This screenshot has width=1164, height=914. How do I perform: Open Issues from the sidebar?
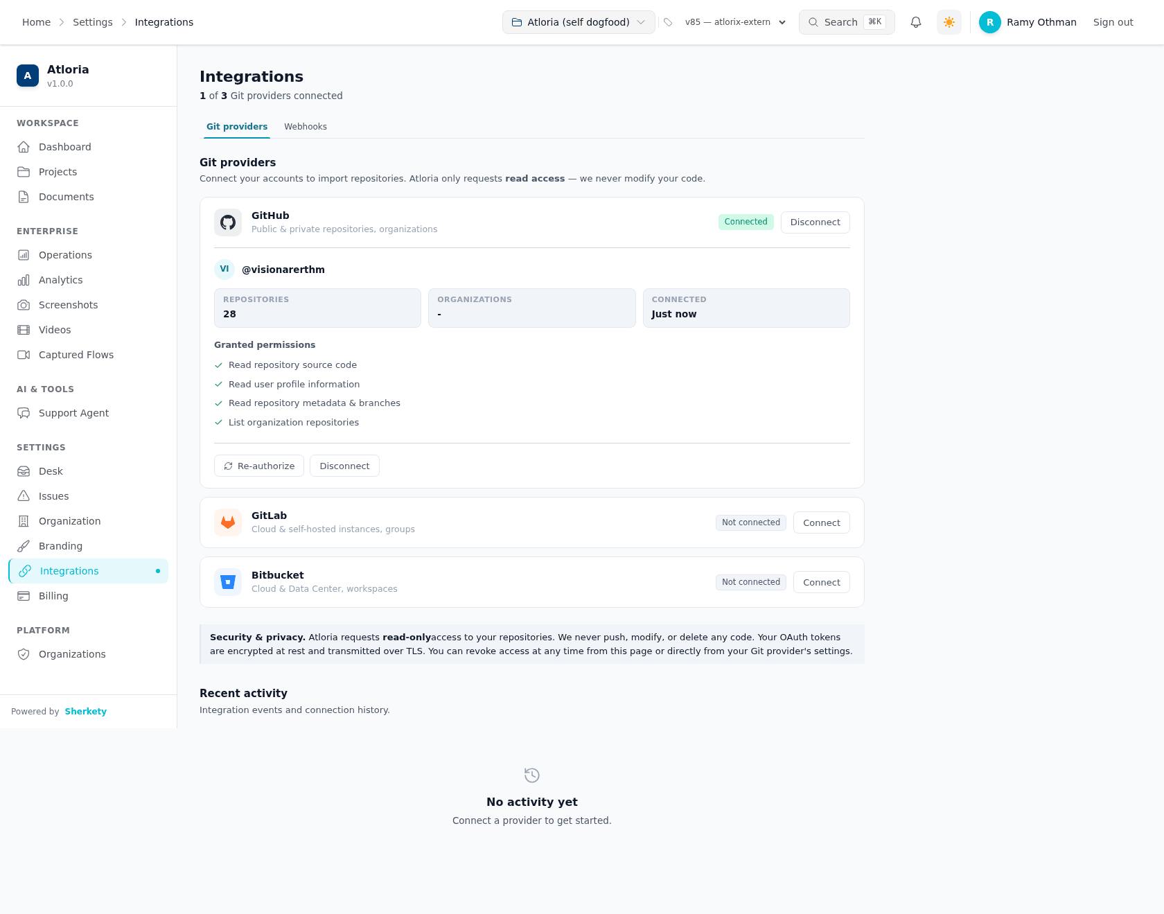pos(89,496)
